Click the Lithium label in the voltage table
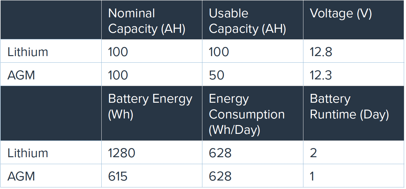The image size is (406, 189). coord(28,52)
